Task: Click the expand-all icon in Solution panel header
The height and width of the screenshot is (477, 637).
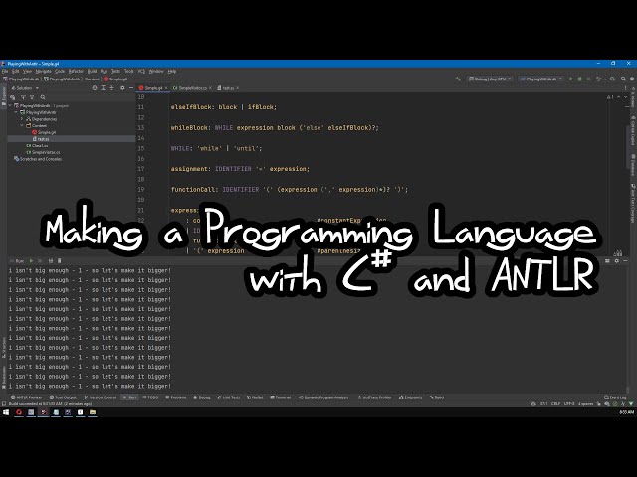Action: coord(104,88)
